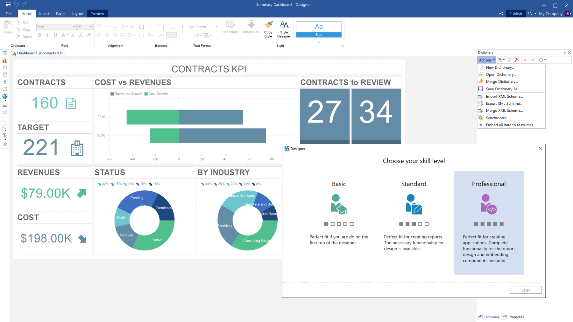Undo the last action in title bar
The image size is (573, 322).
click(x=16, y=4)
